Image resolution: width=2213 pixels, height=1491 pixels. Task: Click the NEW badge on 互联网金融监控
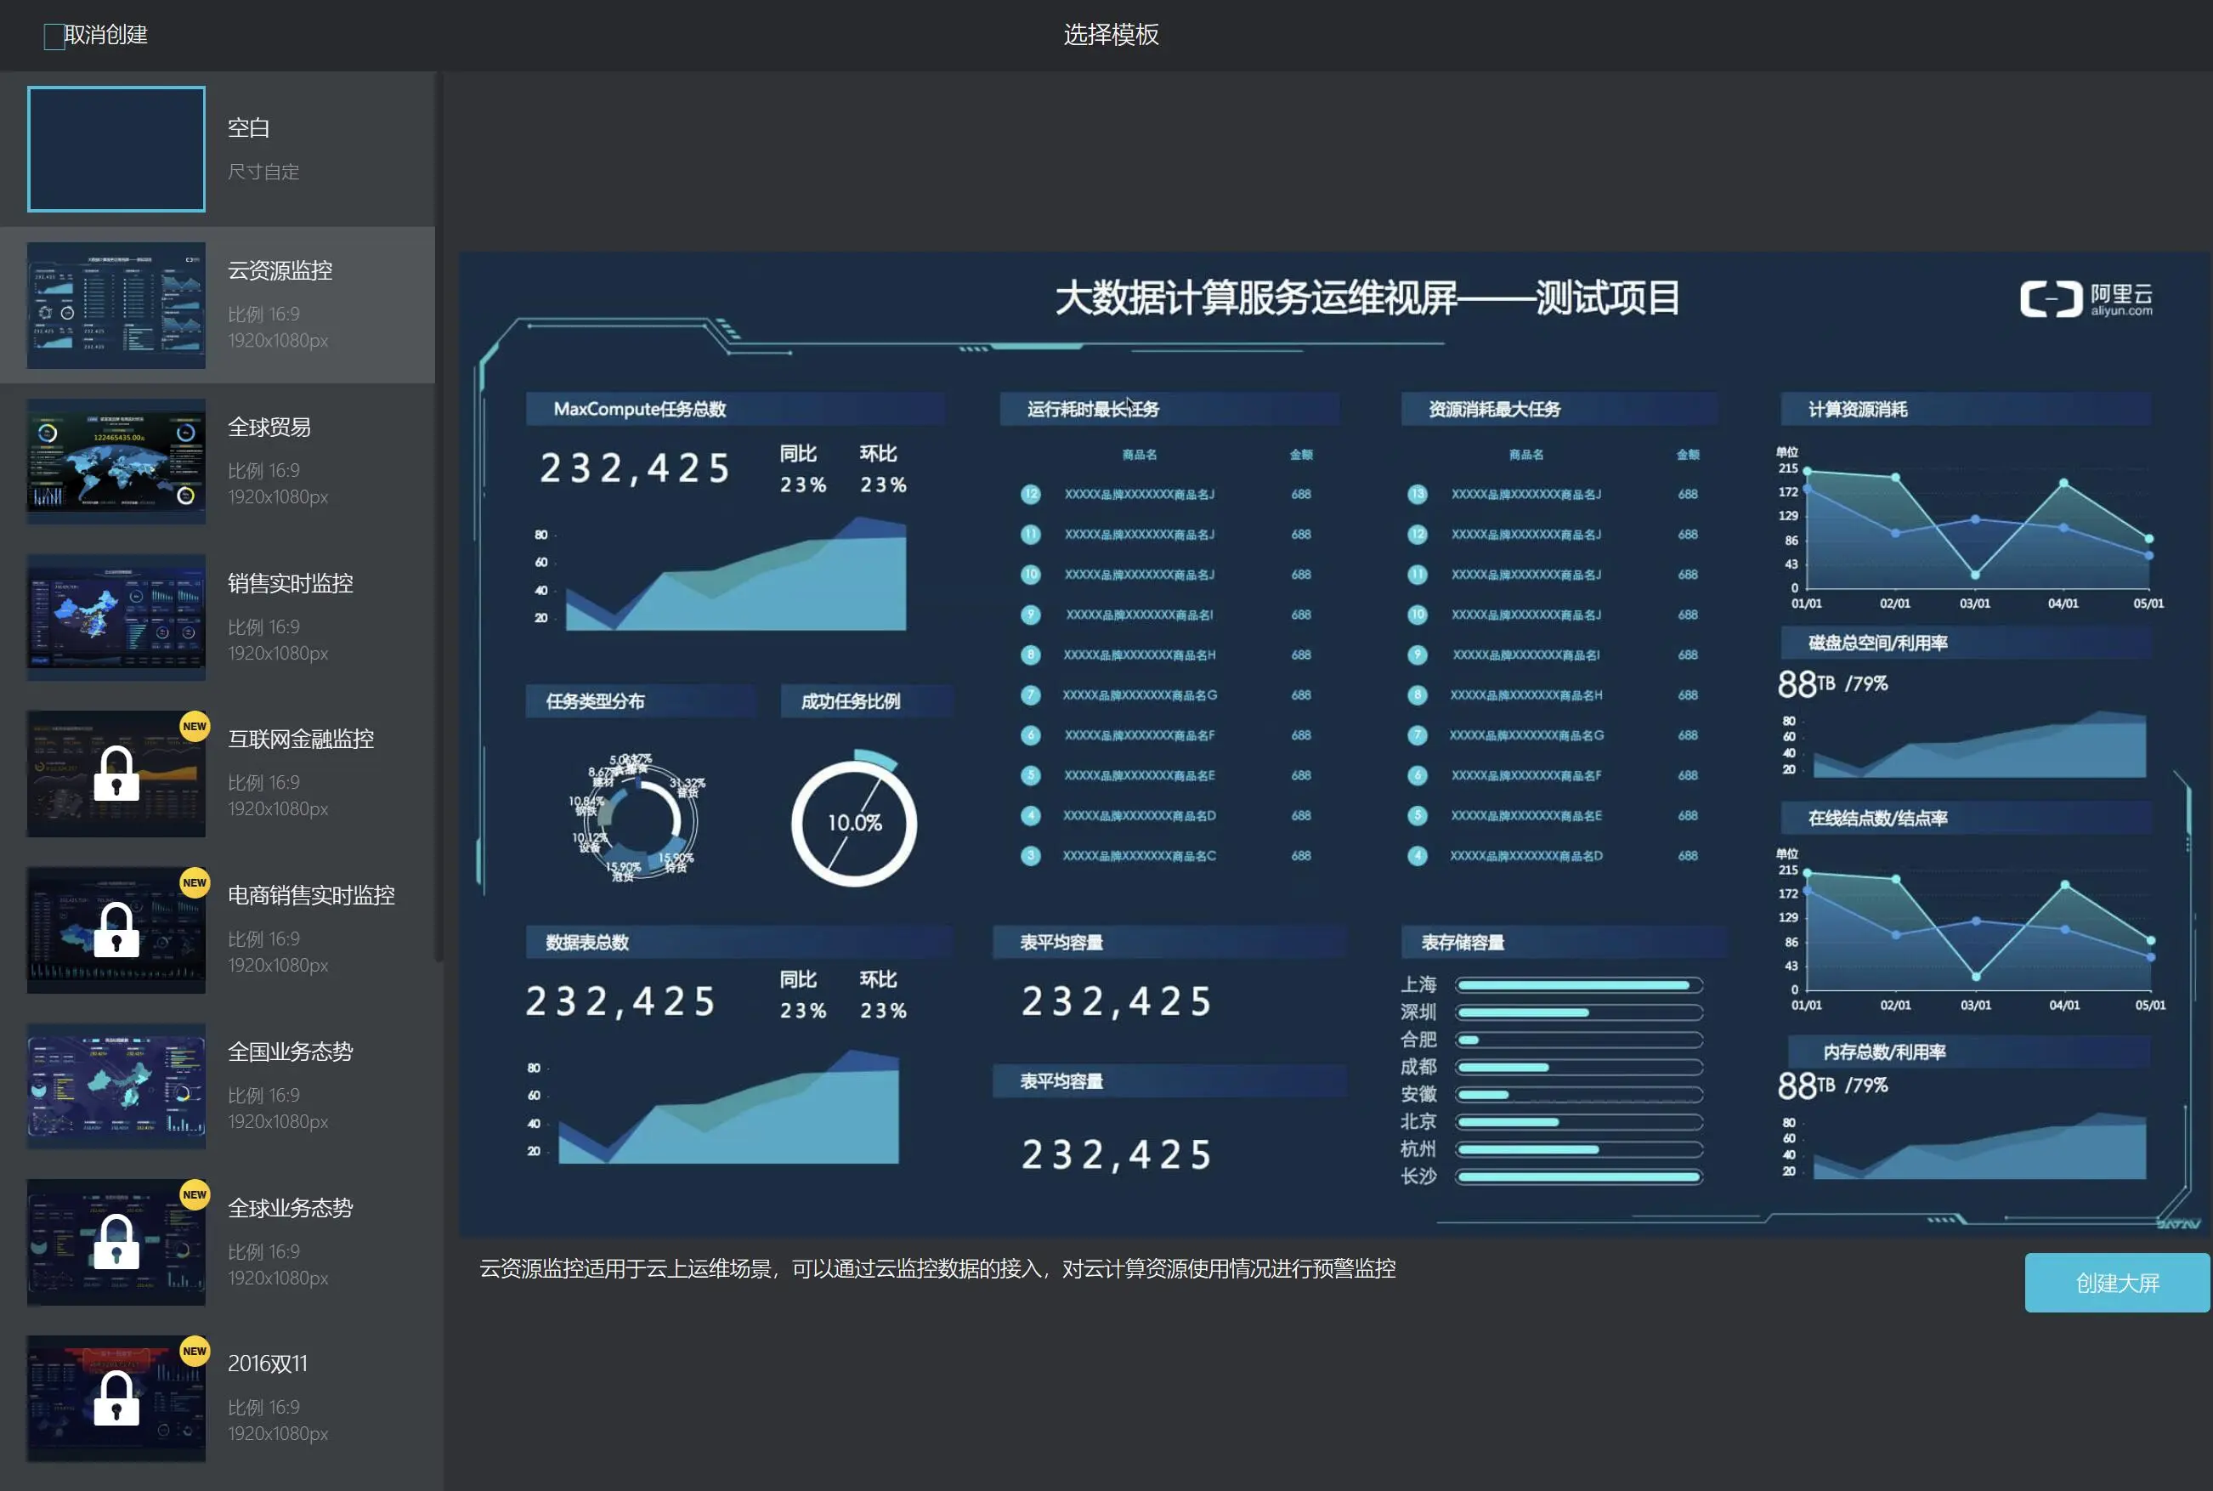coord(194,727)
